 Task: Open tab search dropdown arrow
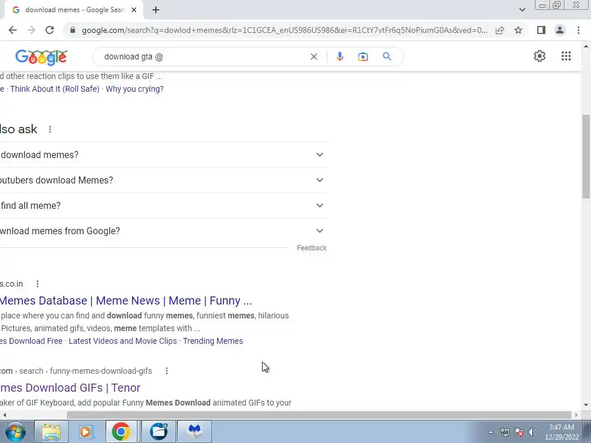[x=522, y=10]
